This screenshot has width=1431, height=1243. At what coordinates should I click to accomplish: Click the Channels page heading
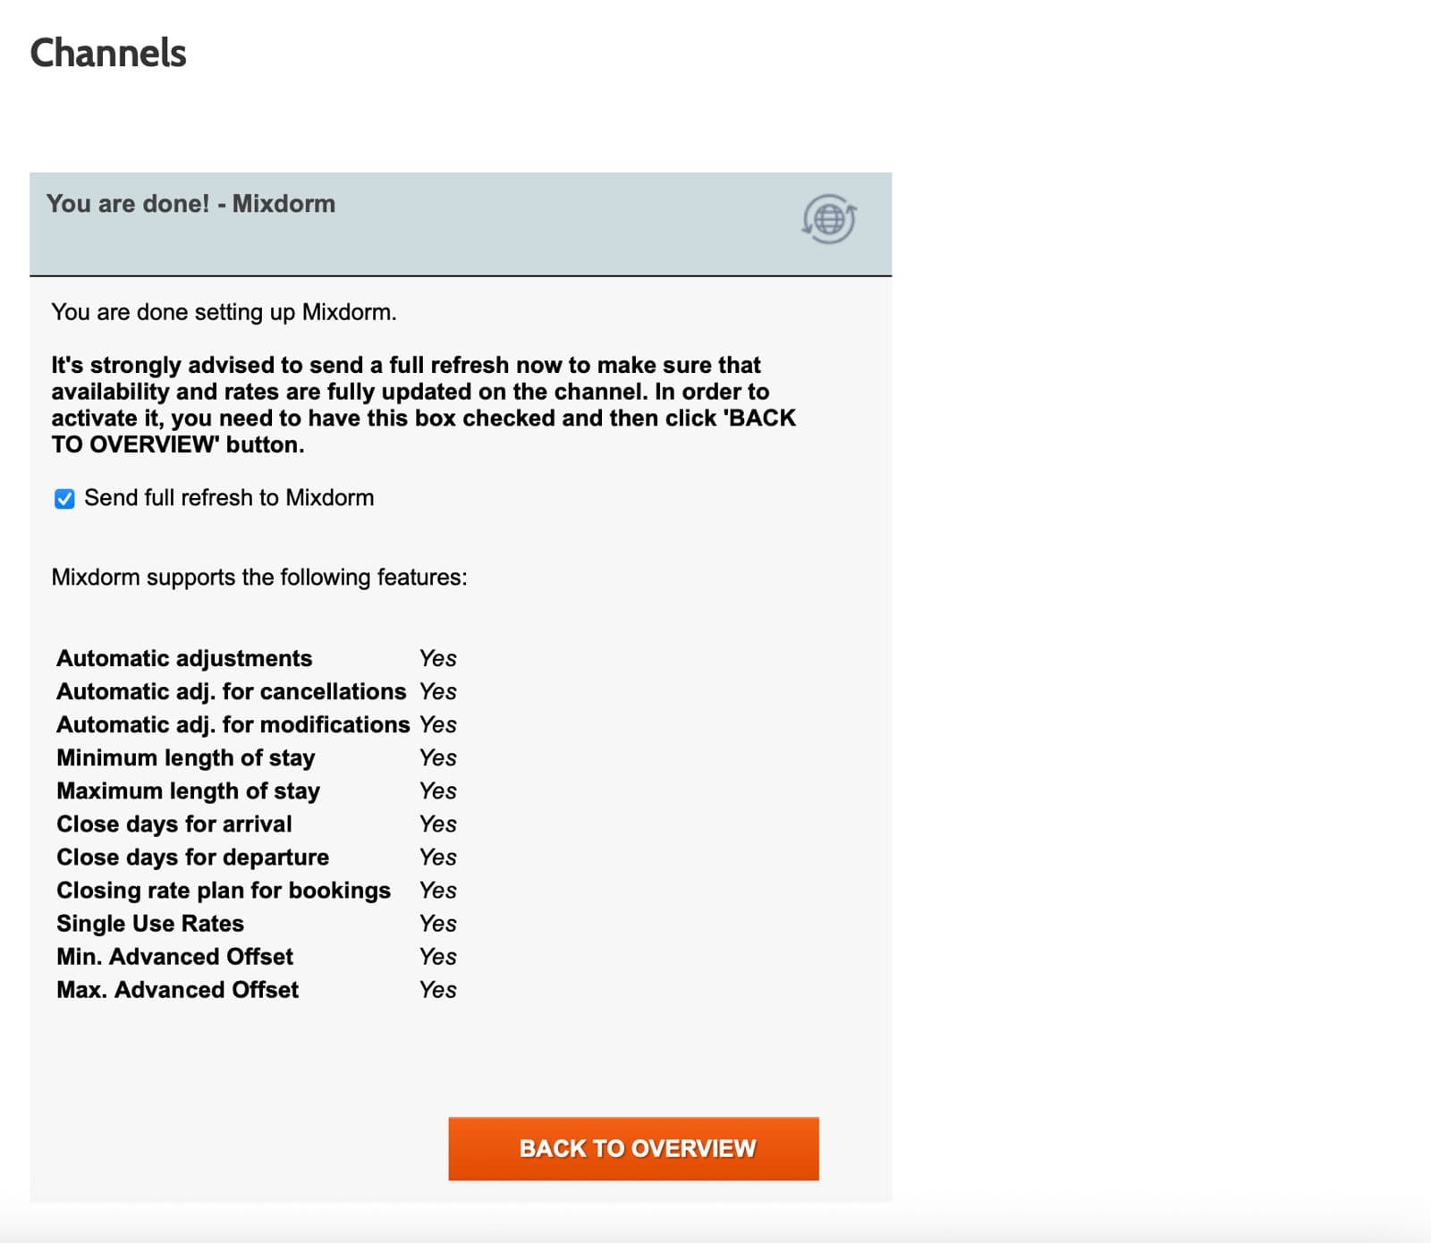tap(108, 53)
